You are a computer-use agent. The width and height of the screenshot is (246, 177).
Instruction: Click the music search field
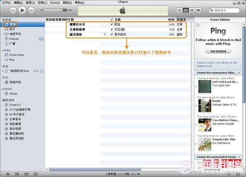(224, 10)
